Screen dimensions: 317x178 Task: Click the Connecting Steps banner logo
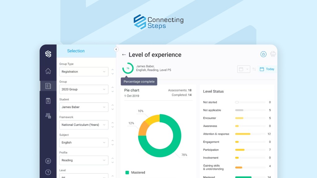158,22
